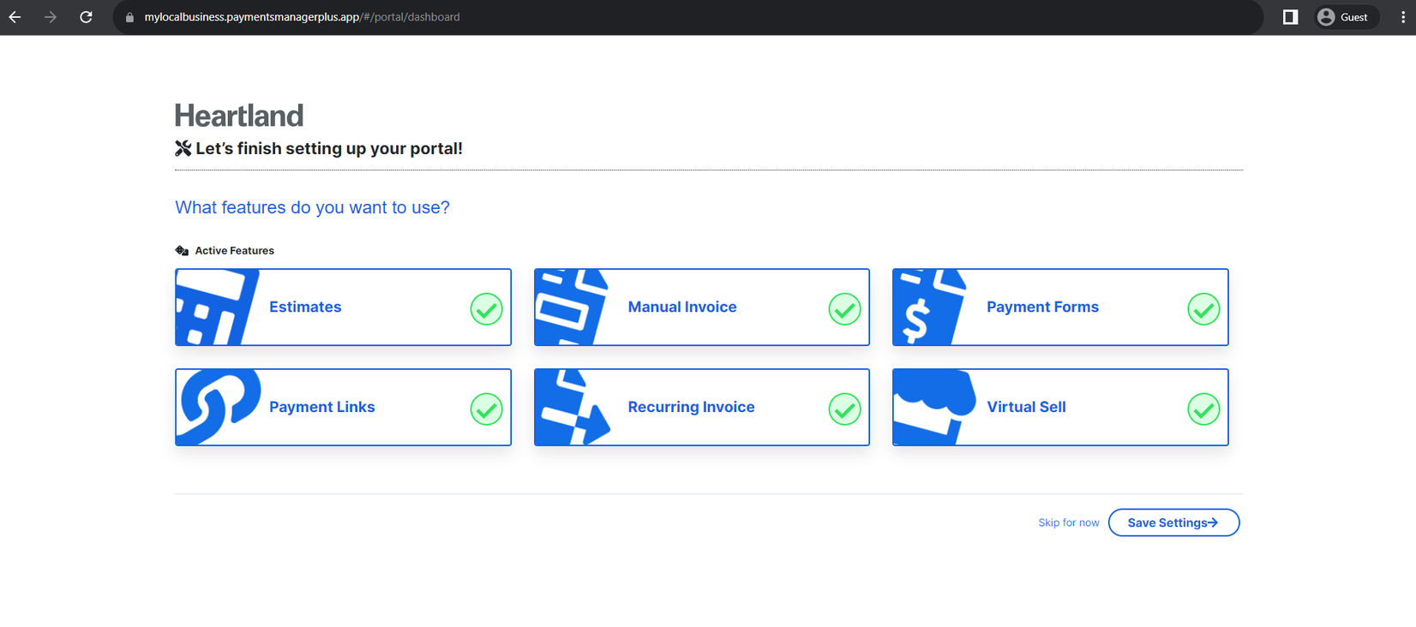Click the Active Features tag icon

click(182, 251)
